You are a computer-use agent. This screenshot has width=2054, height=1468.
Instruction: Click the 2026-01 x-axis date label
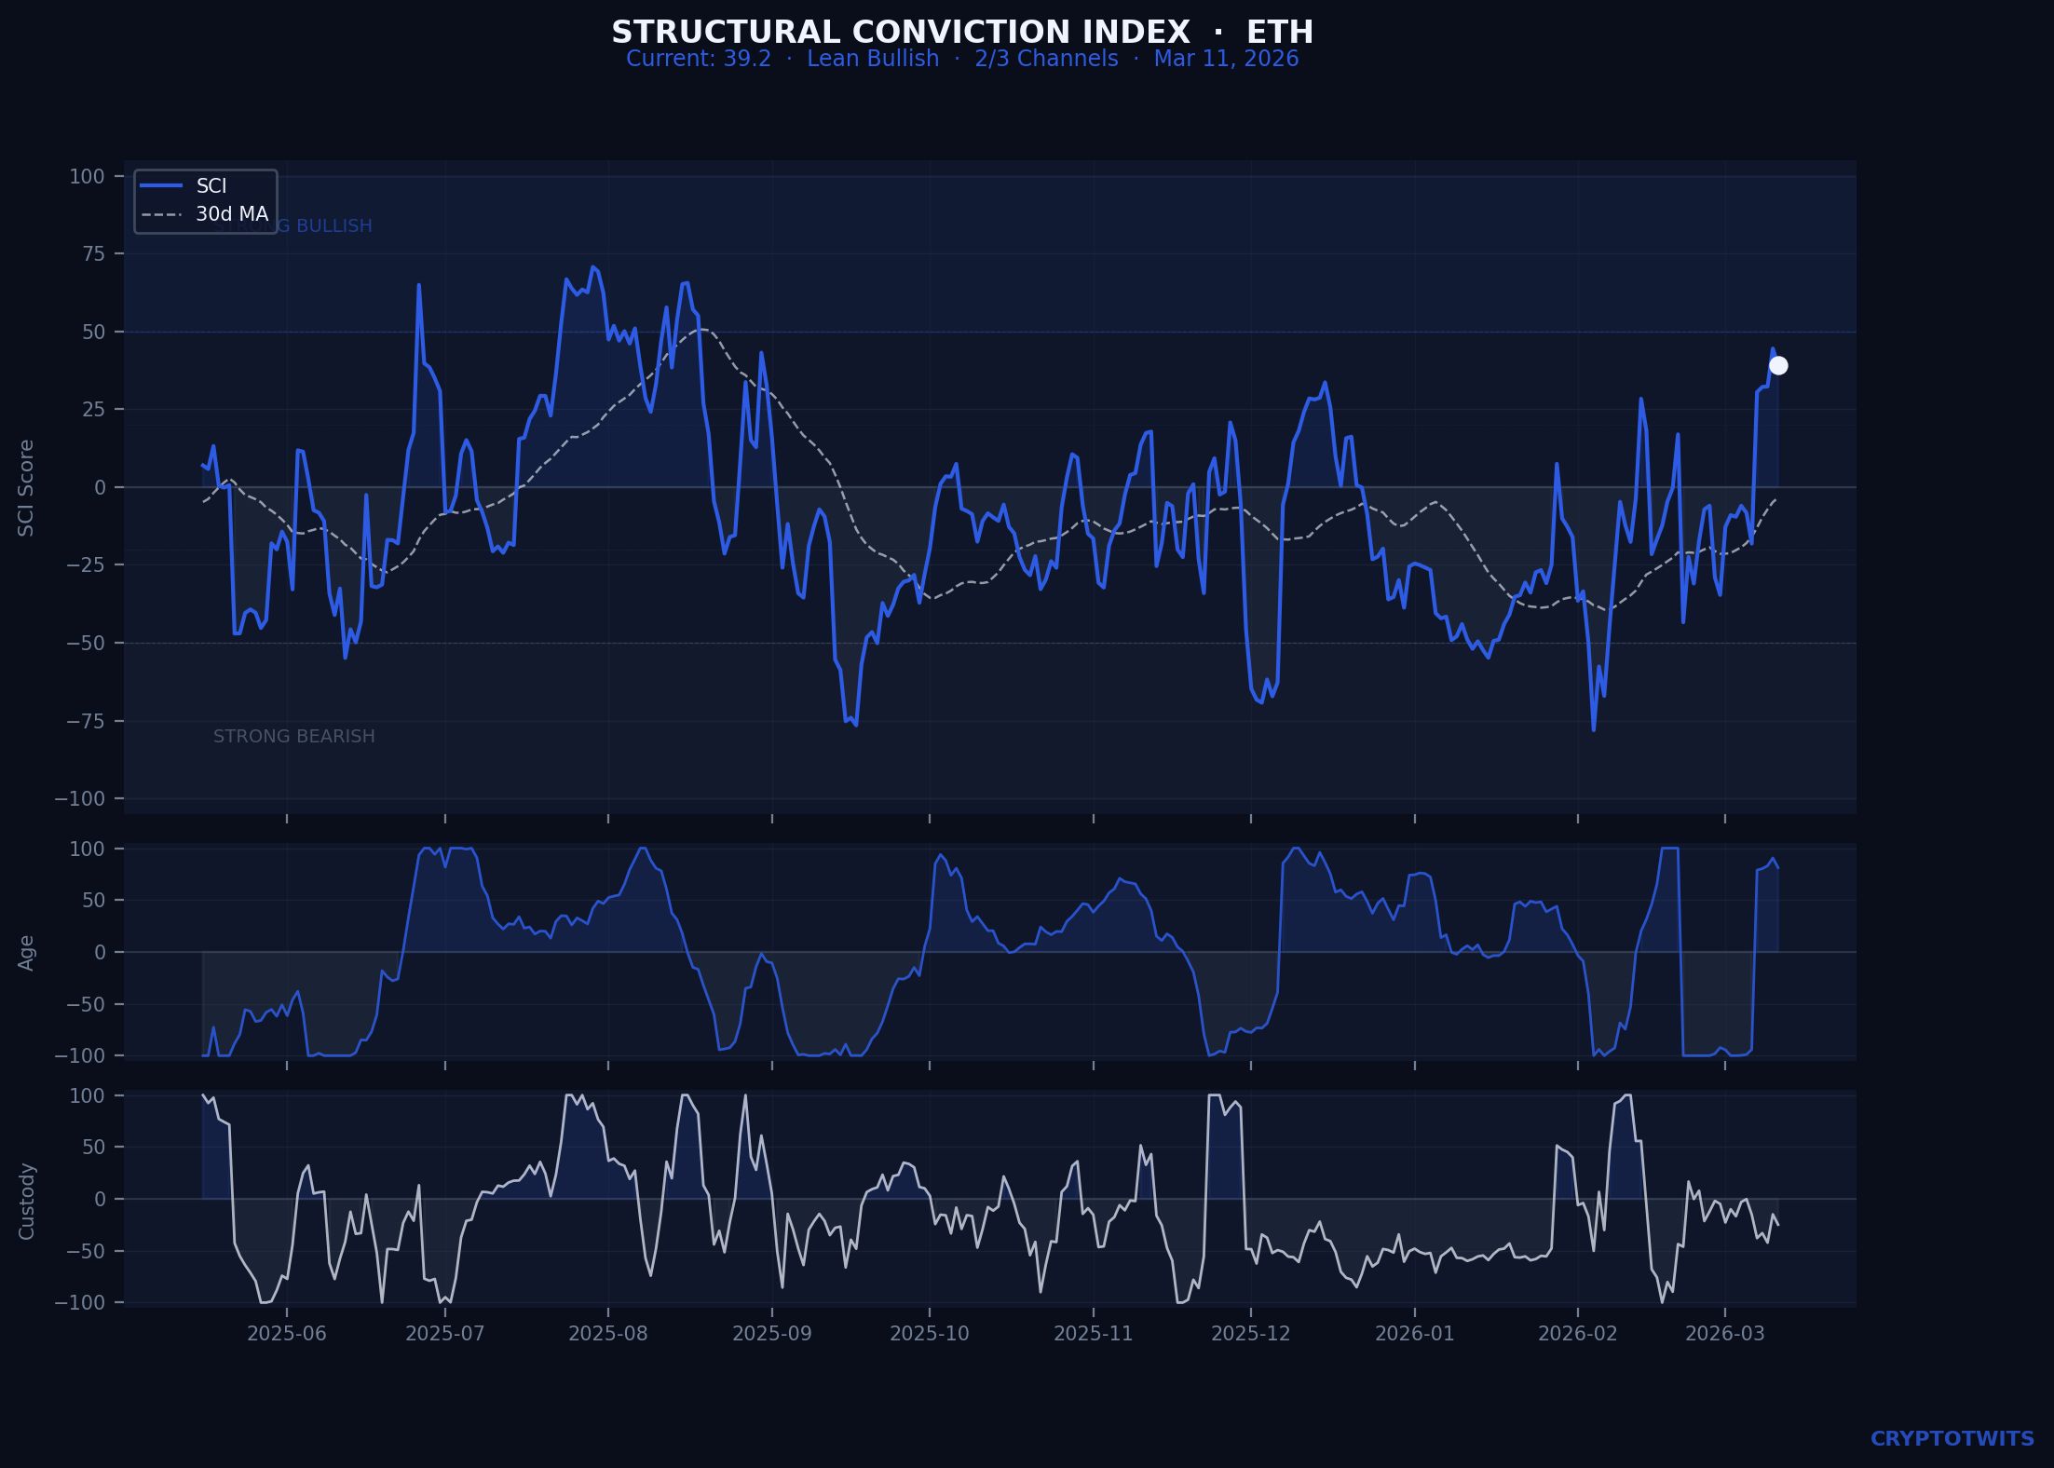[1414, 1333]
